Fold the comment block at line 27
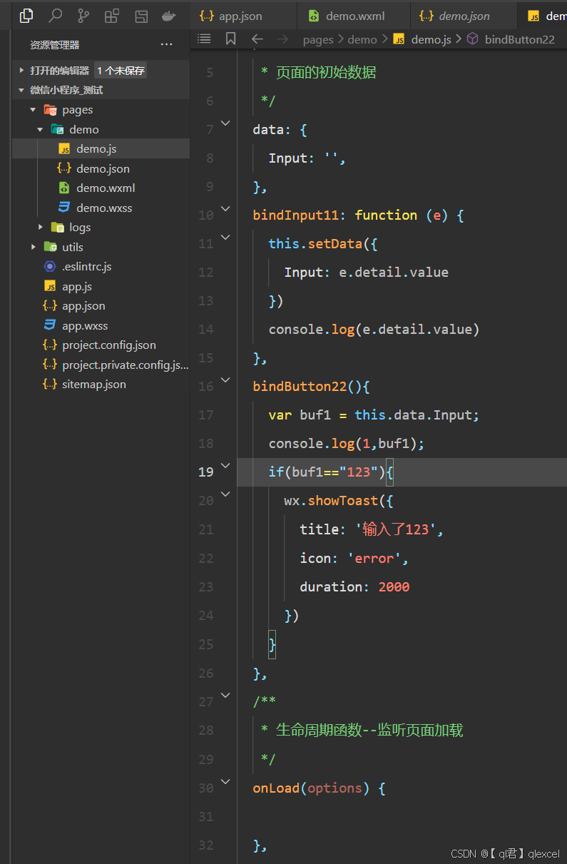The height and width of the screenshot is (864, 567). point(225,696)
